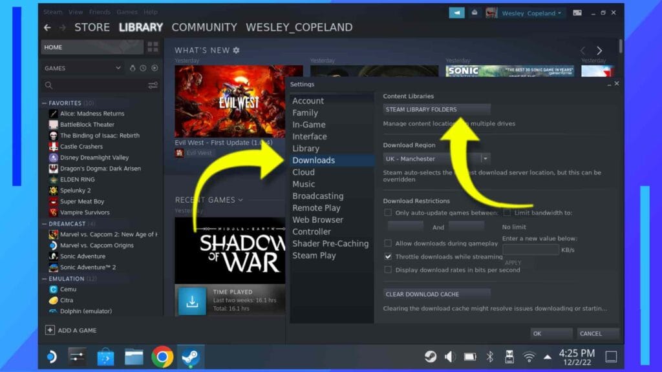
Task: Open Big Picture mode icon
Action: pos(577,12)
